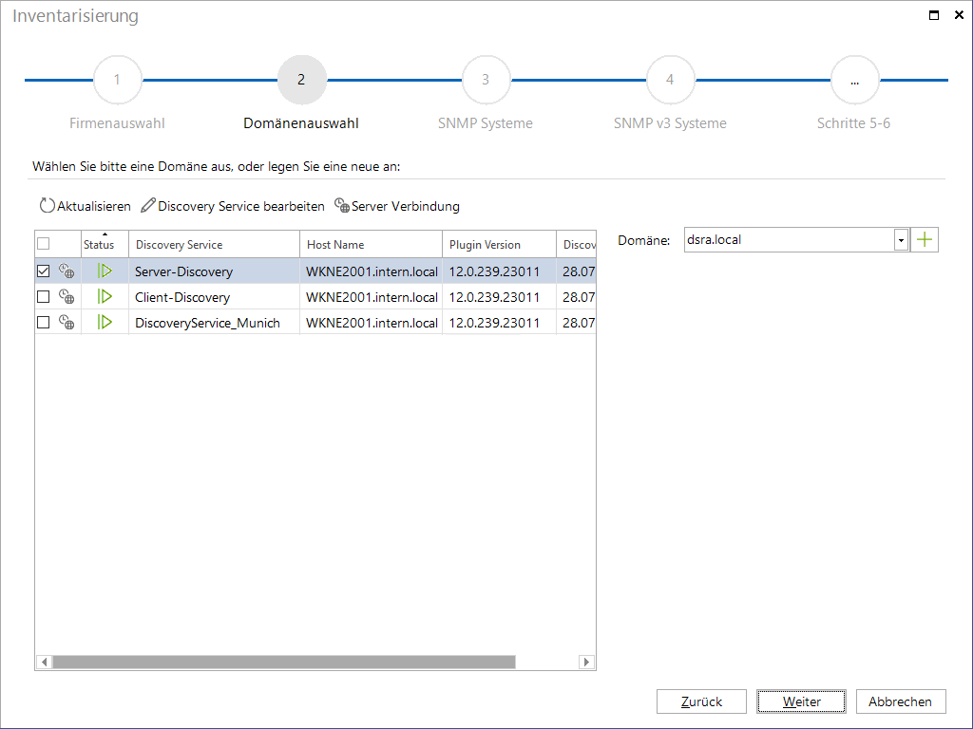Click green play status icon for Client-Discovery
The width and height of the screenshot is (973, 729).
[105, 297]
